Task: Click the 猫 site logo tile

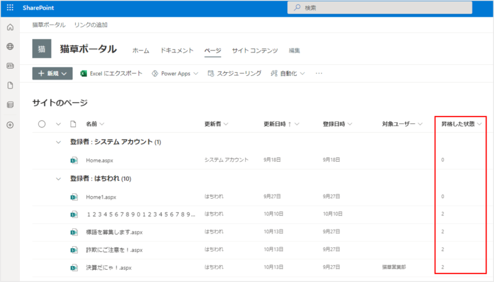Action: click(41, 49)
